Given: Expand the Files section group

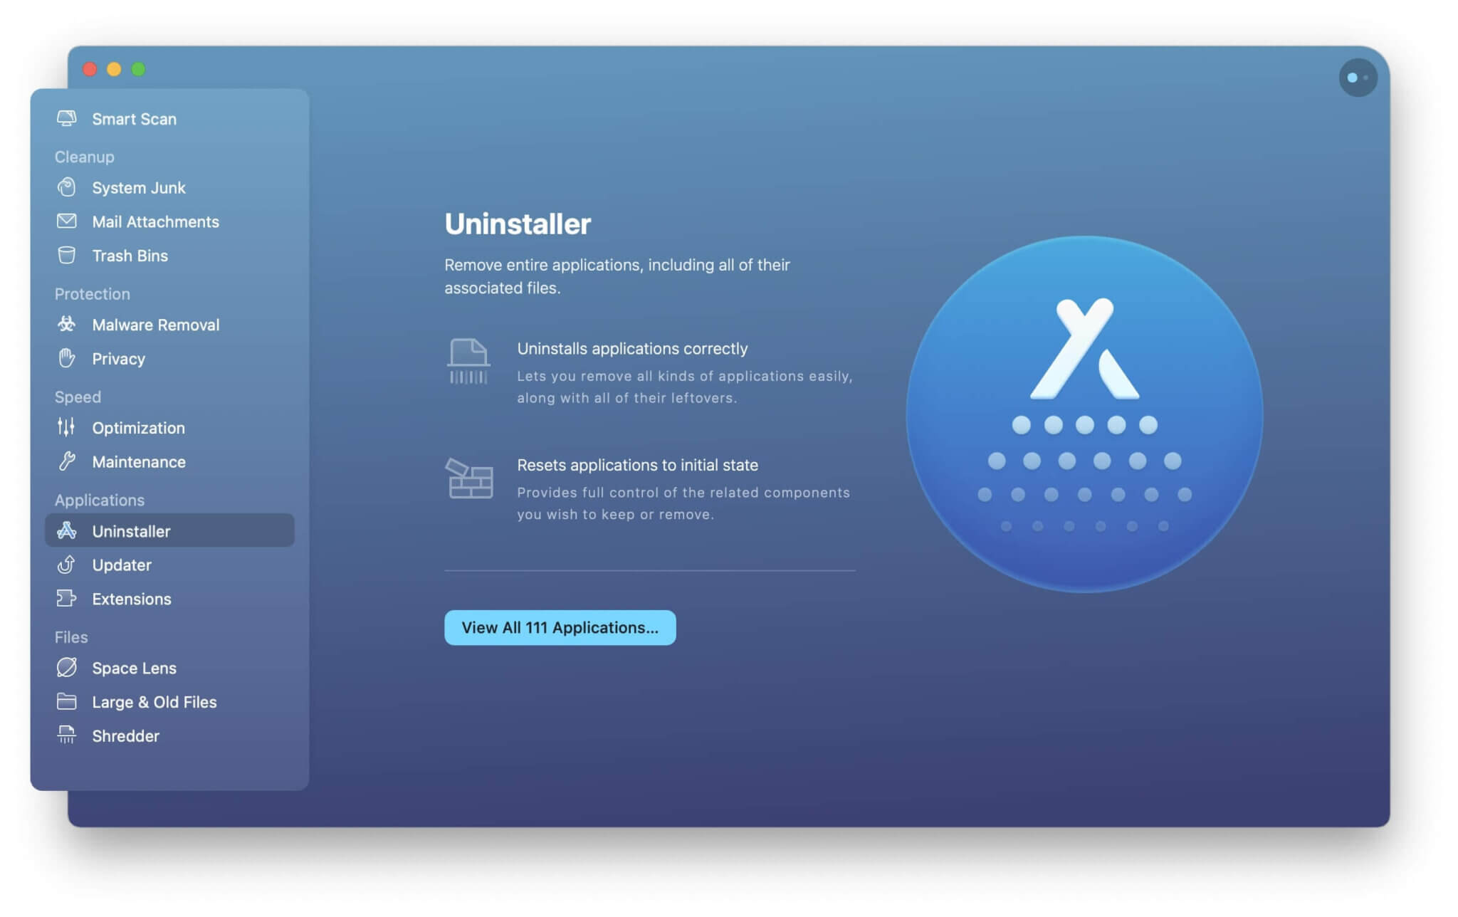Looking at the screenshot, I should (70, 637).
